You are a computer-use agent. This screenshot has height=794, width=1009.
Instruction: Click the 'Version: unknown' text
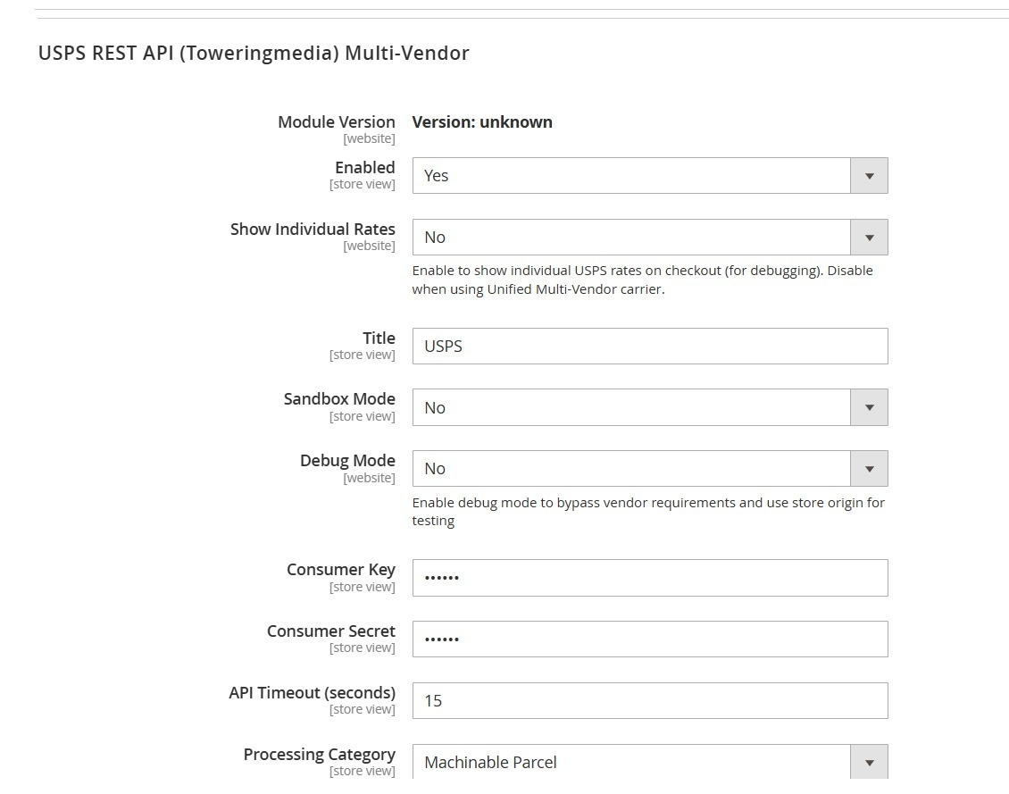[x=482, y=122]
